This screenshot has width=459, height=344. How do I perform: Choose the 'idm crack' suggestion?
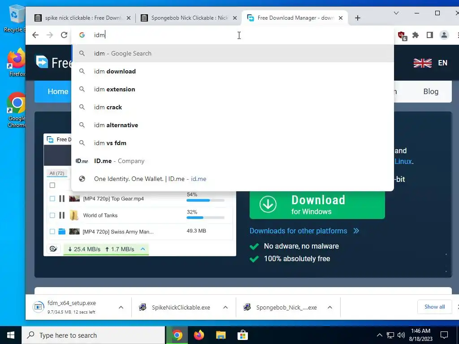click(x=233, y=107)
